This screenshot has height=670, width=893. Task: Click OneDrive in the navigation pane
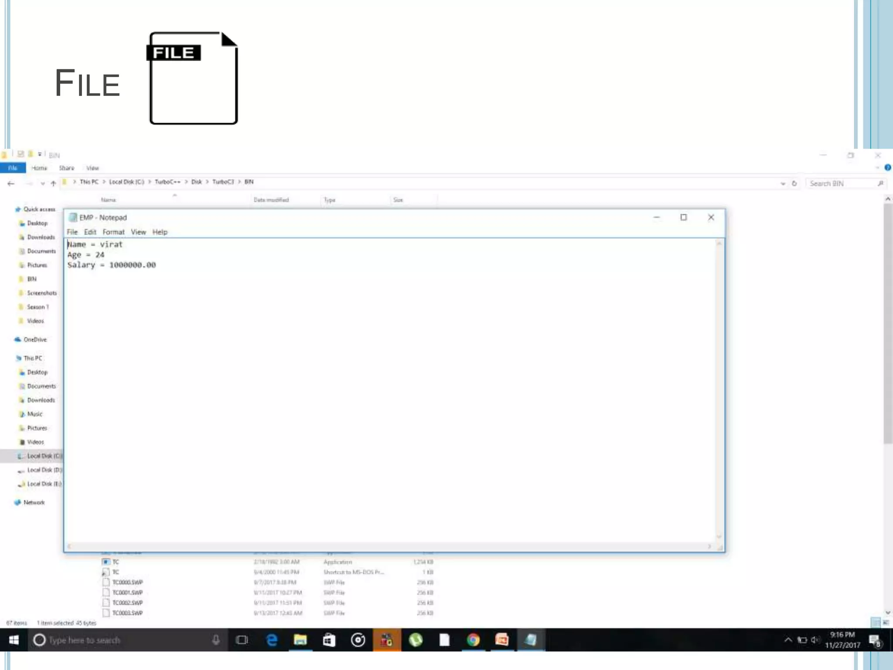(x=35, y=339)
